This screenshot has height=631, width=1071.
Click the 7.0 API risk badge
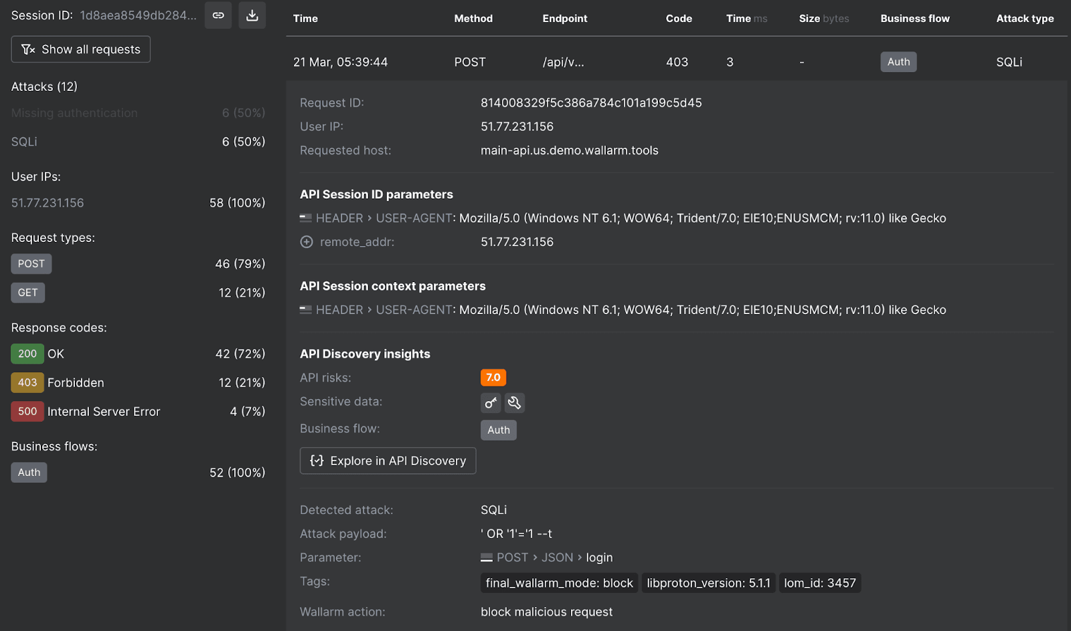pyautogui.click(x=493, y=378)
